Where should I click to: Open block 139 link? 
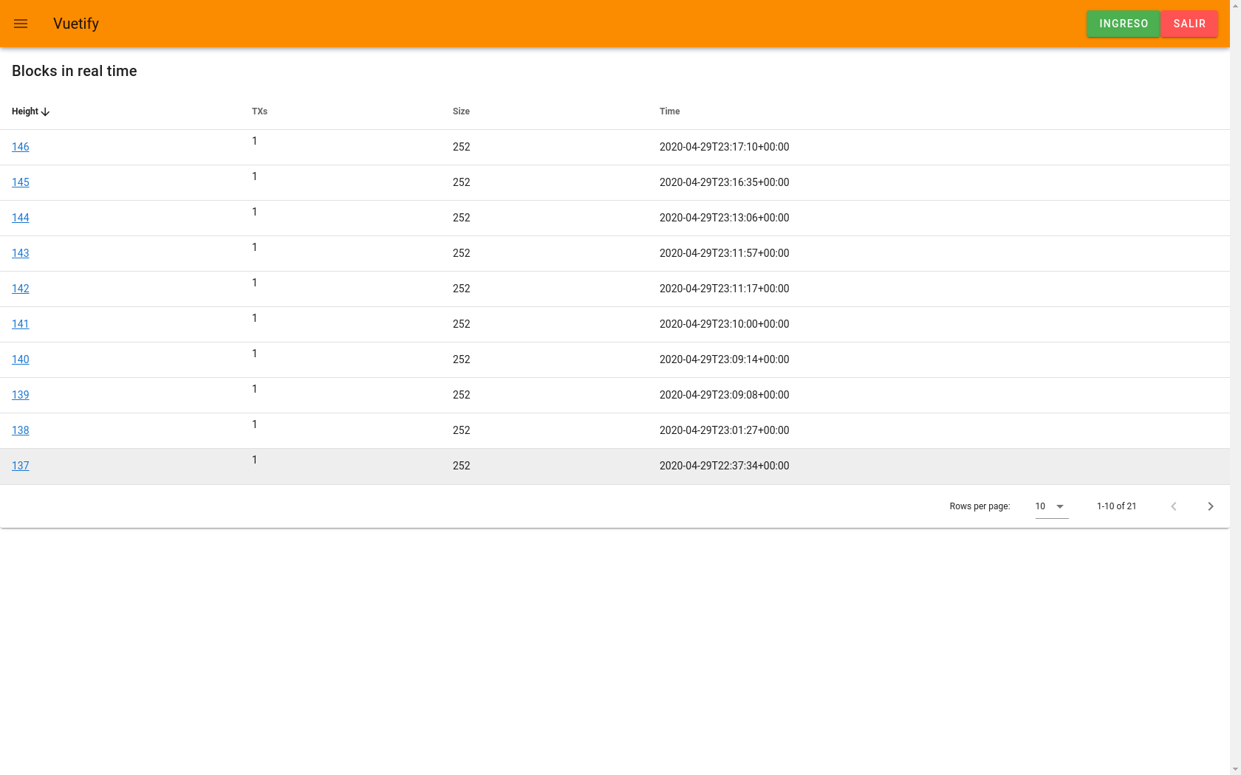[x=21, y=395]
